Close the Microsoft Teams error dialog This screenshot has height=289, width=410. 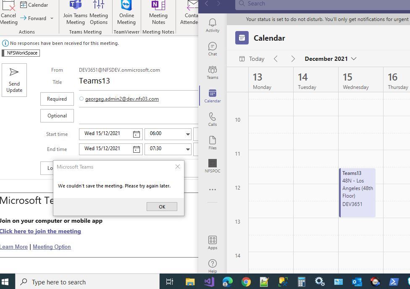point(178,167)
